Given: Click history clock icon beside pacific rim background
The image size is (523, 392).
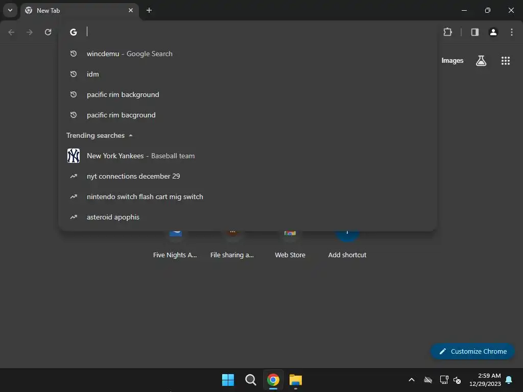Looking at the screenshot, I should 74,94.
